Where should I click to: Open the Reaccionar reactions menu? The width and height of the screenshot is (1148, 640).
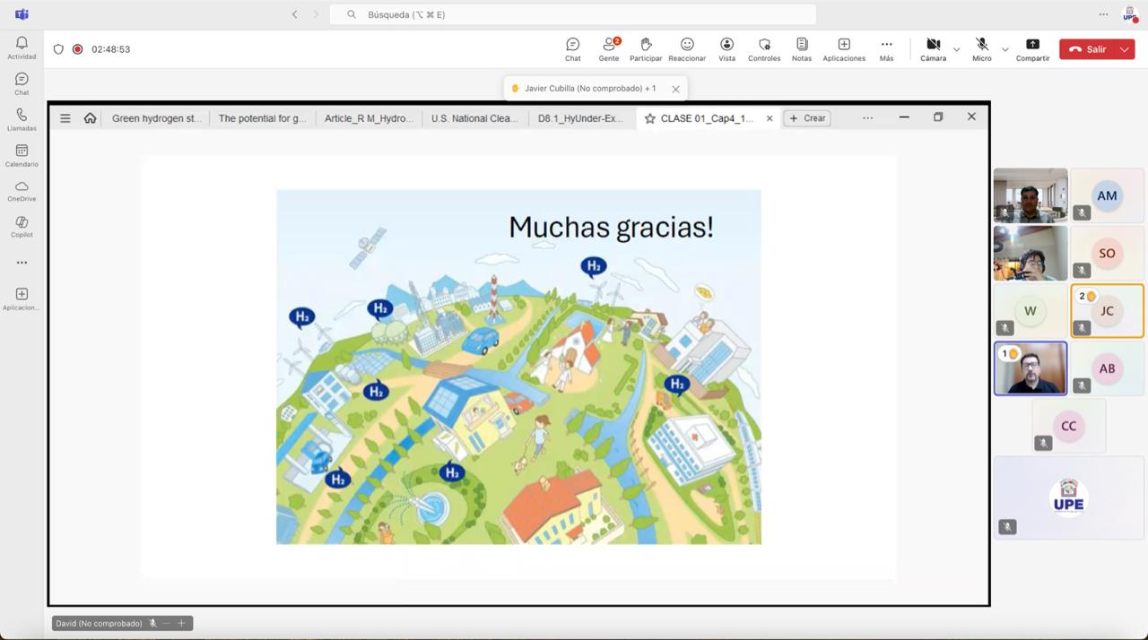coord(687,48)
